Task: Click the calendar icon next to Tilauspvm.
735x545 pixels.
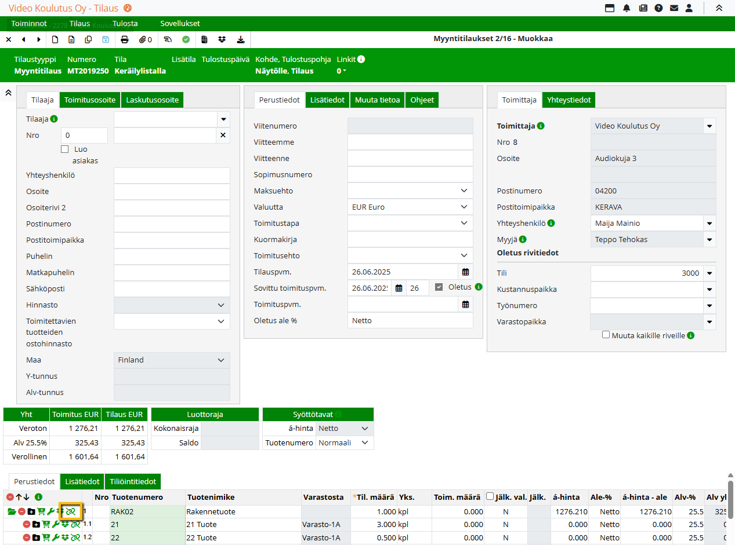Action: 465,272
